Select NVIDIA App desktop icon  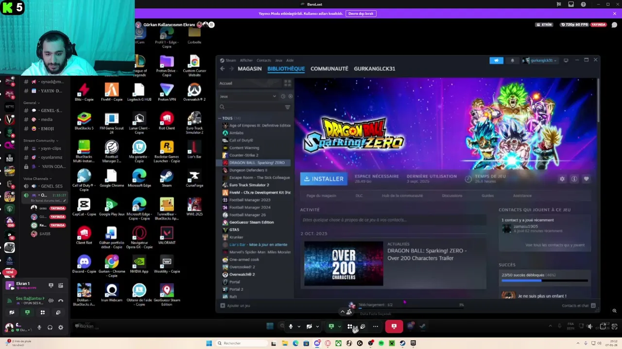pos(139,264)
